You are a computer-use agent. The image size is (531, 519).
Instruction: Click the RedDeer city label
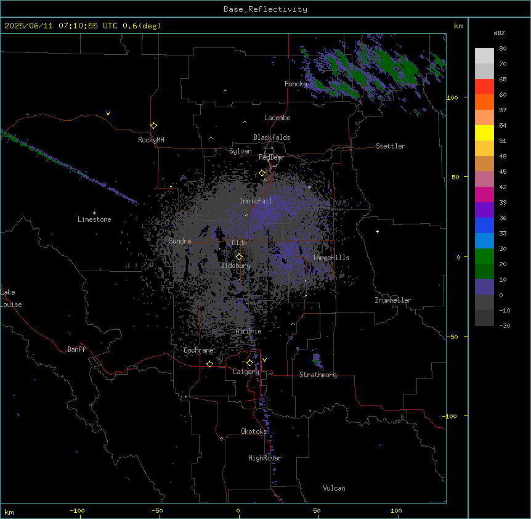point(271,157)
